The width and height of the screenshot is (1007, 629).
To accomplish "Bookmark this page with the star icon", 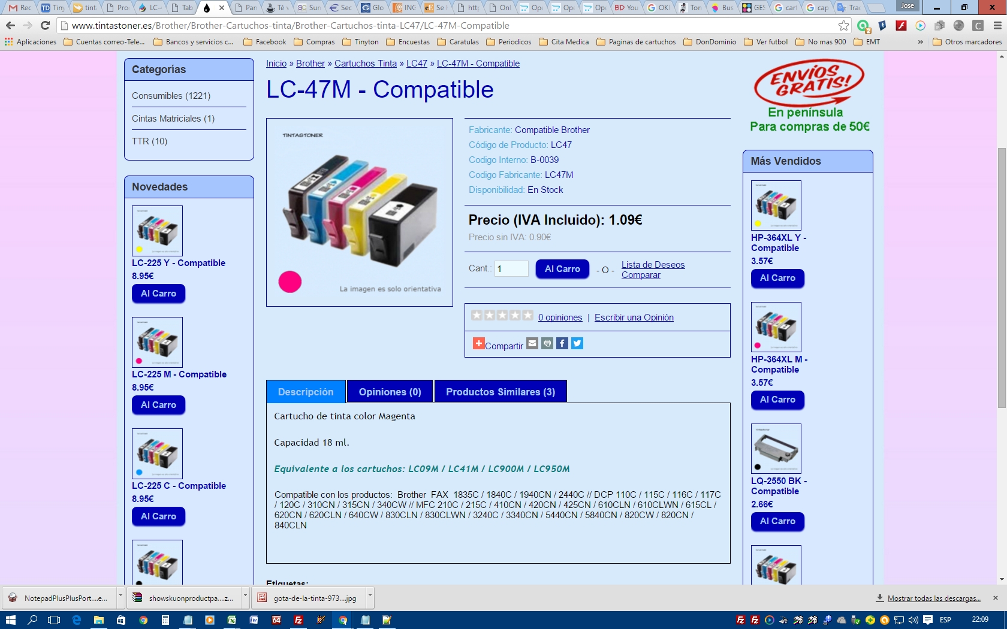I will [x=843, y=25].
